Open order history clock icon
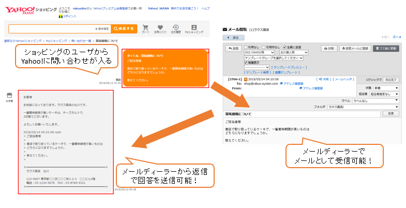This screenshot has width=406, height=208. click(175, 27)
